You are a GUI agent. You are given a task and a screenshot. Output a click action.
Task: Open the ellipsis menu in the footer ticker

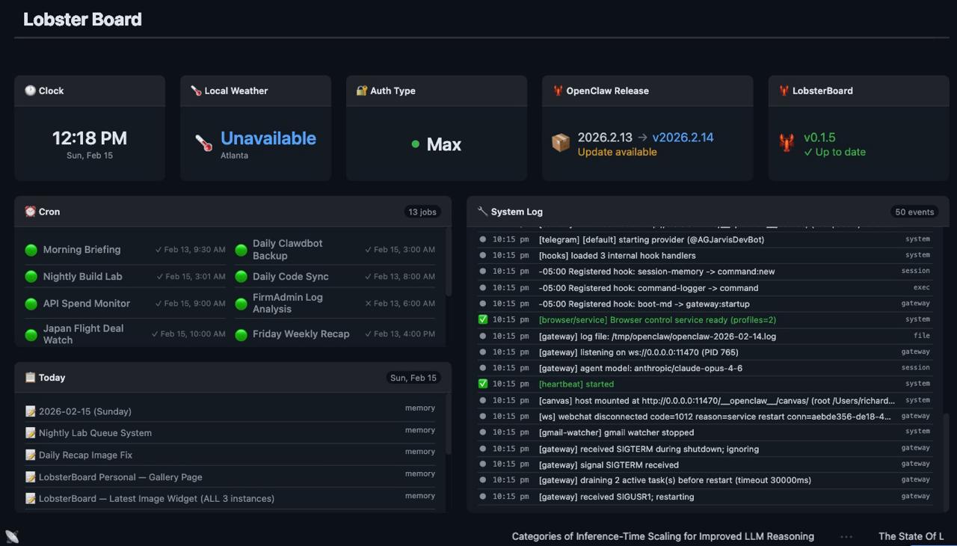pos(846,536)
